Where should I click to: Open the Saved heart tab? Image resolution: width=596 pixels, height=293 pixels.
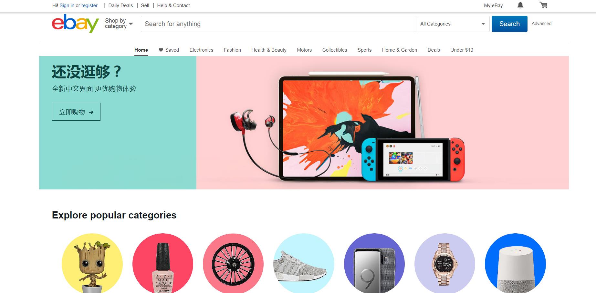pyautogui.click(x=169, y=50)
